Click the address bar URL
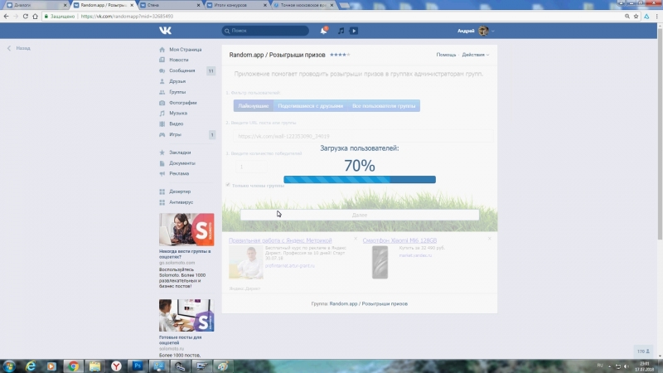 (127, 16)
